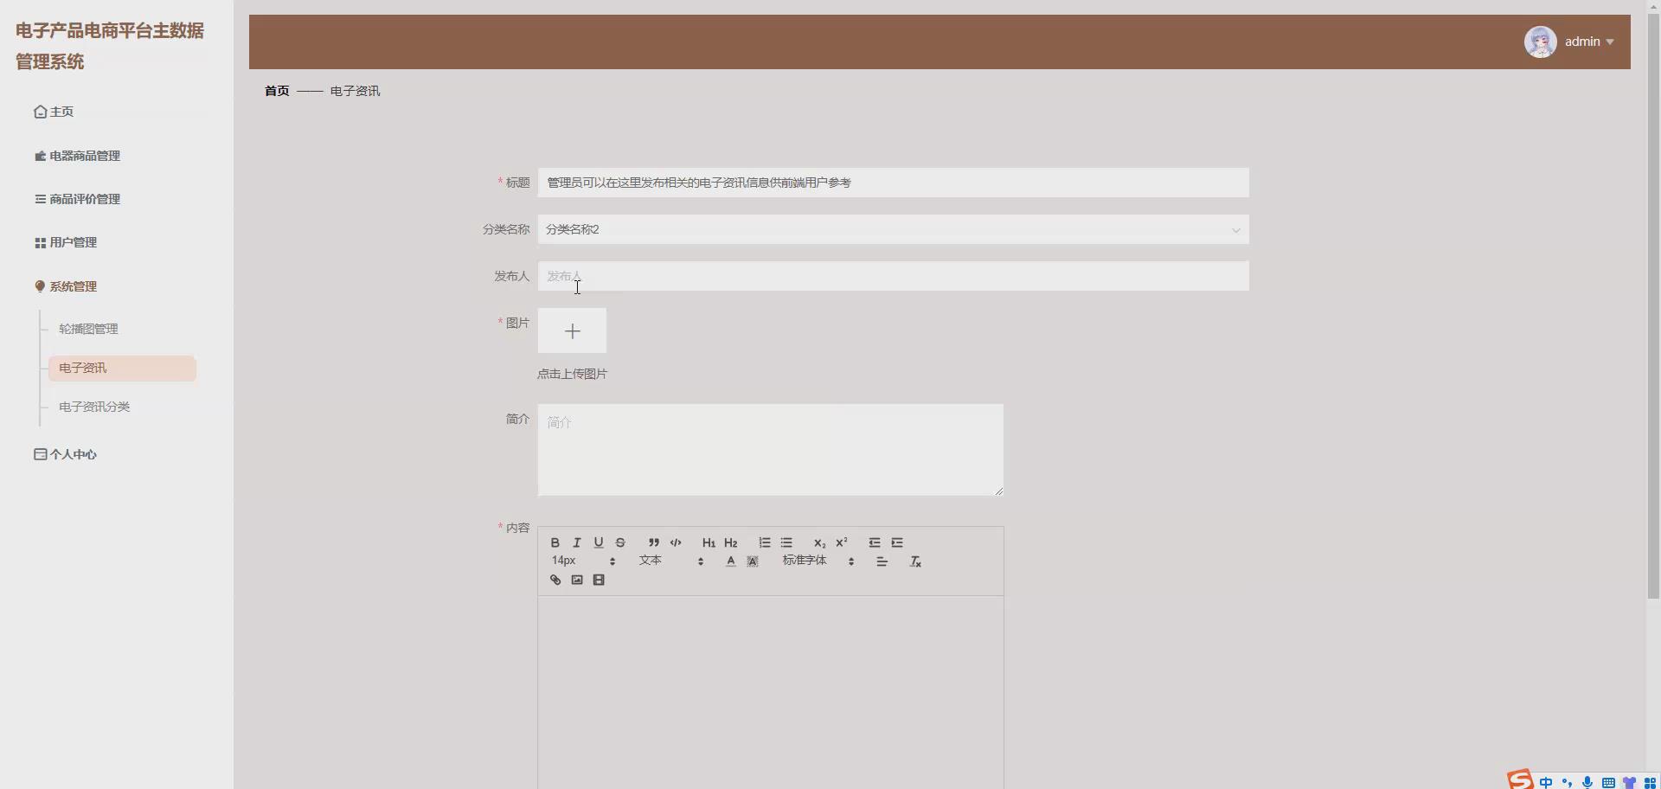Switch Chinese/English mode with 中 icon
The width and height of the screenshot is (1661, 789).
1546,782
